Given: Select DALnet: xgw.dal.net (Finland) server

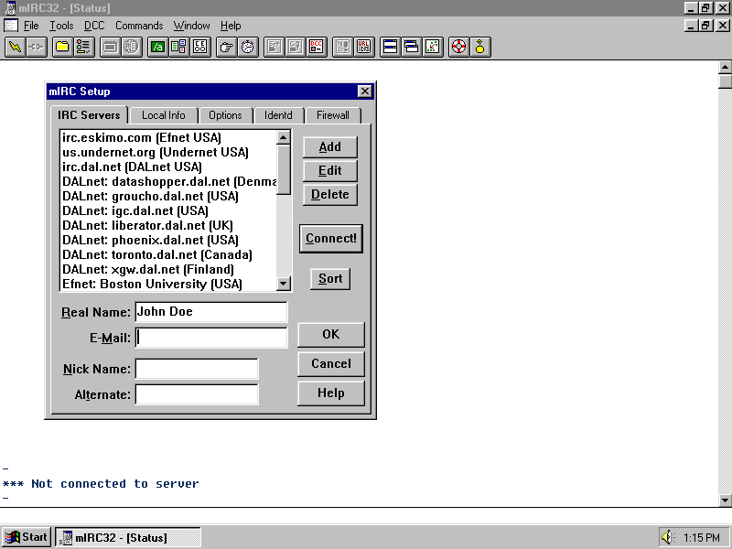Looking at the screenshot, I should 168,269.
